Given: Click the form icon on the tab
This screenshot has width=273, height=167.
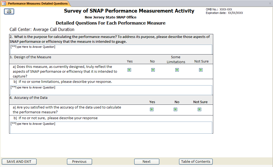Looking at the screenshot, I should coord(4,3).
